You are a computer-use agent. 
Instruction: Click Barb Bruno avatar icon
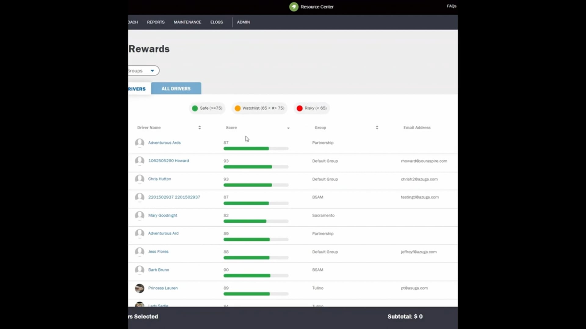(139, 270)
